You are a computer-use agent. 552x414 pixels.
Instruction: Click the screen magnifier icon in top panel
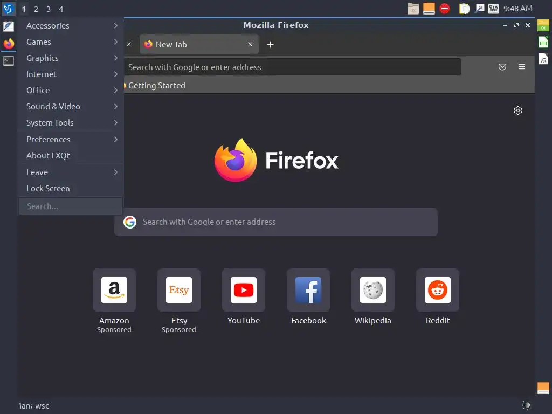pos(479,9)
